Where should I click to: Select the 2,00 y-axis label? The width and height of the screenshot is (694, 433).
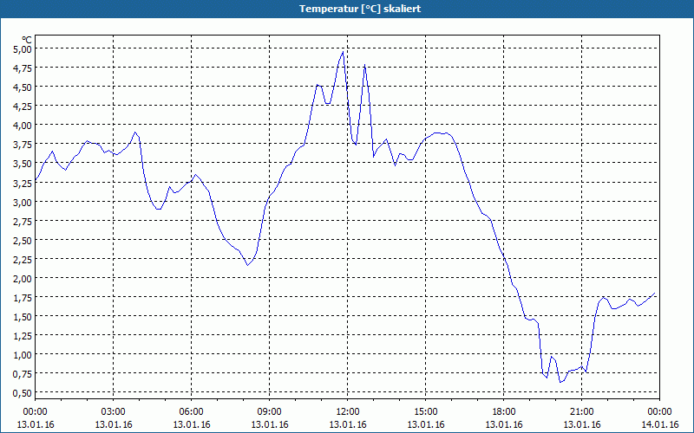[23, 278]
